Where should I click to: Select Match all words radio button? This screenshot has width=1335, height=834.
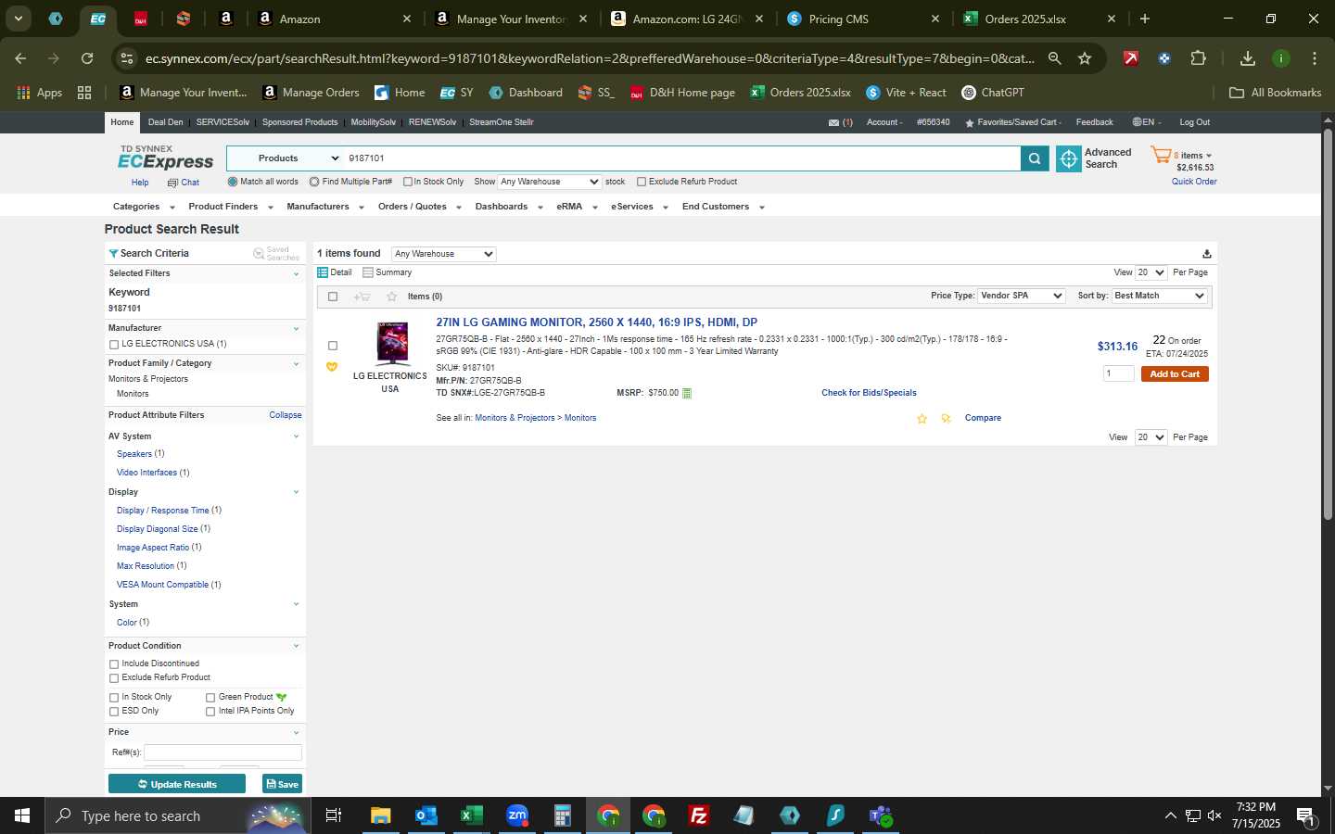click(x=233, y=182)
